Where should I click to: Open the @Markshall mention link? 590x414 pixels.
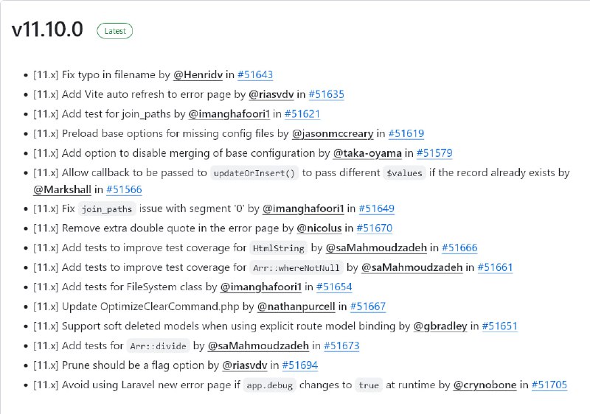(62, 189)
